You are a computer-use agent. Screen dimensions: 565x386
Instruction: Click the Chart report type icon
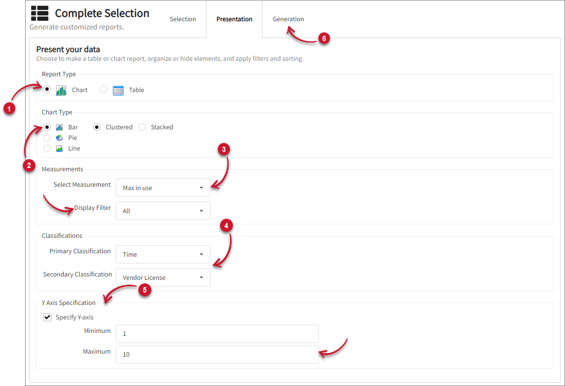[61, 90]
